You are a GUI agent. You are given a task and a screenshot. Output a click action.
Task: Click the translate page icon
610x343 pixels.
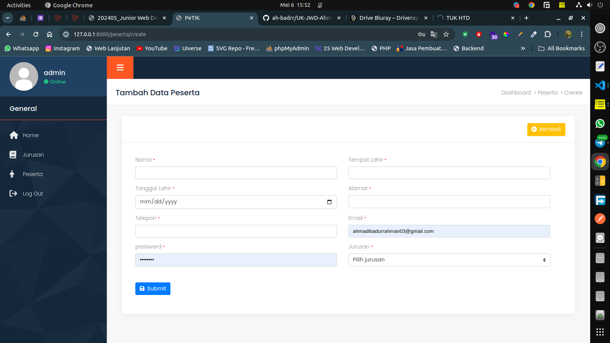[434, 34]
